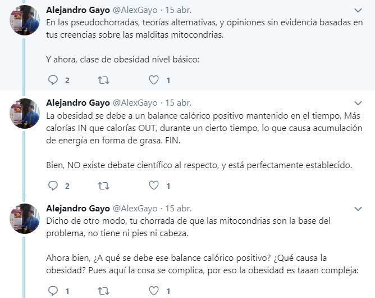Click the second tweet's profile avatar
This screenshot has width=375, height=298.
coord(25,116)
